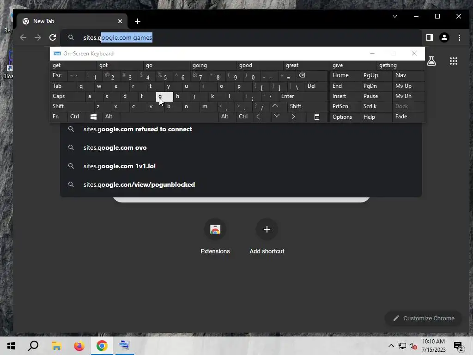
Task: Select suggestion 'sites.google.con/view/pogunblocked'
Action: (x=241, y=184)
